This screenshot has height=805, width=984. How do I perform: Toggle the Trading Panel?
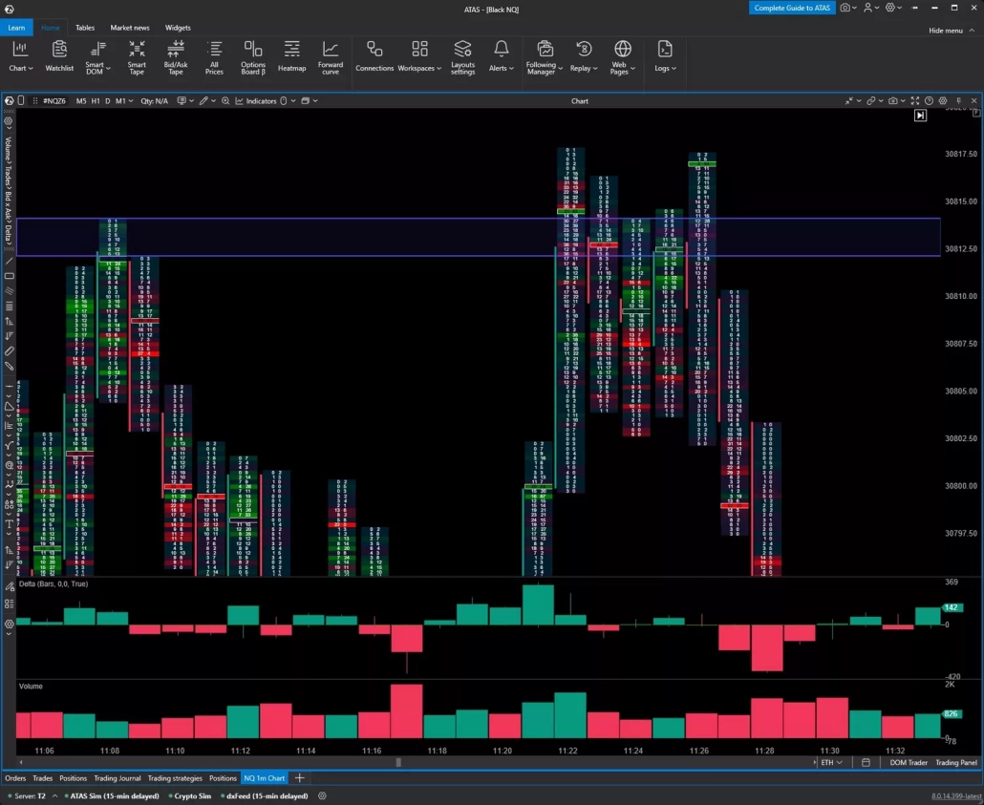point(955,762)
